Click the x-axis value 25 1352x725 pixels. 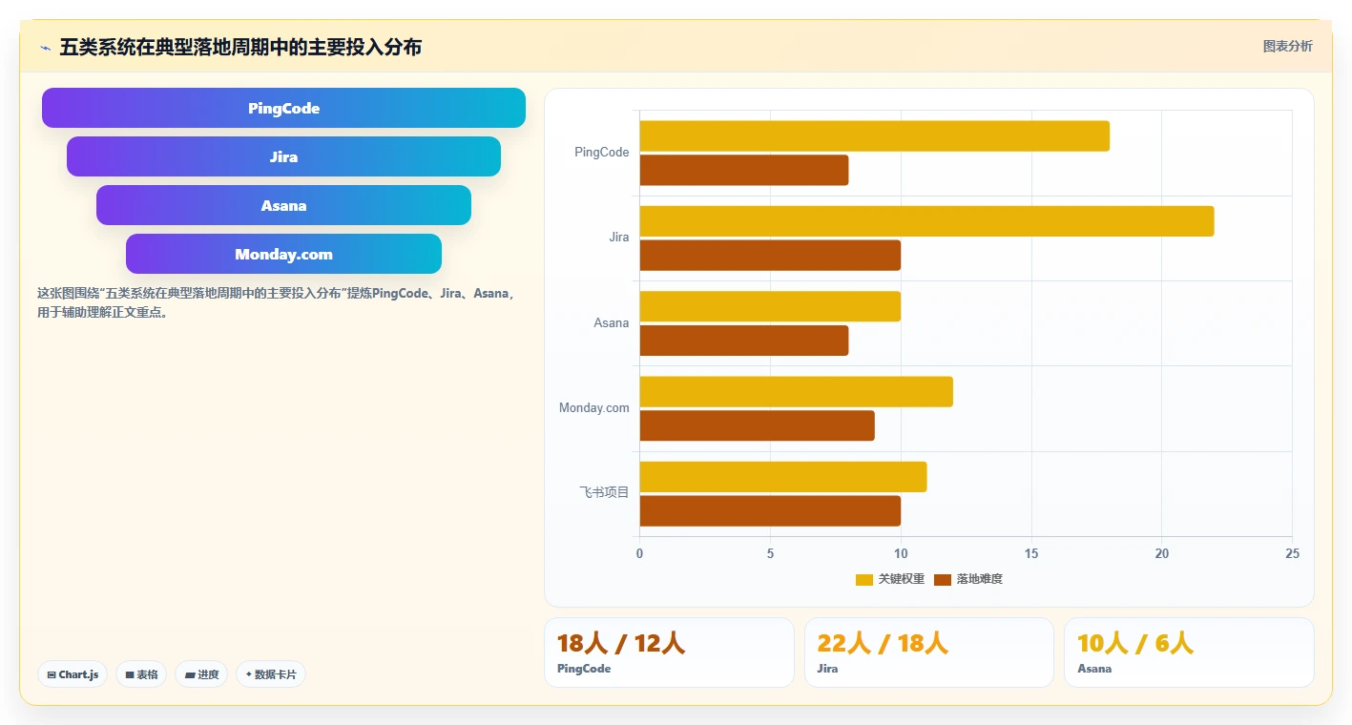[x=1292, y=554]
